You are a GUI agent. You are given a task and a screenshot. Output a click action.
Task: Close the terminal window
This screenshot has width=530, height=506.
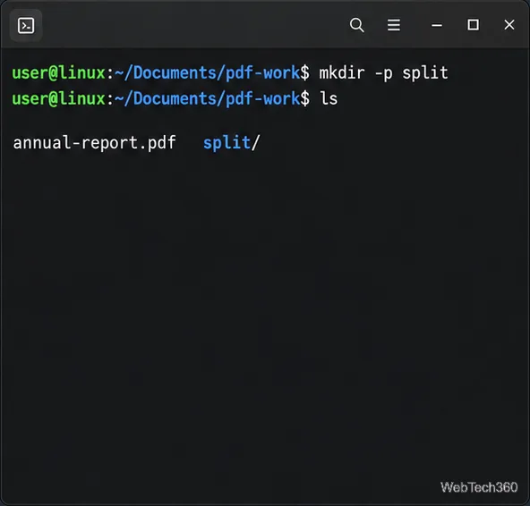click(509, 25)
